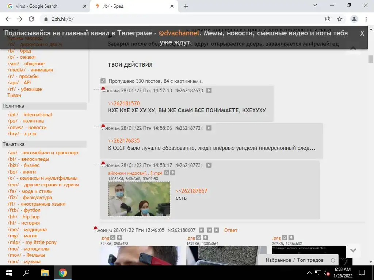Open the options dots for post №262187673
The height and width of the screenshot is (280, 374).
pyautogui.click(x=96, y=89)
